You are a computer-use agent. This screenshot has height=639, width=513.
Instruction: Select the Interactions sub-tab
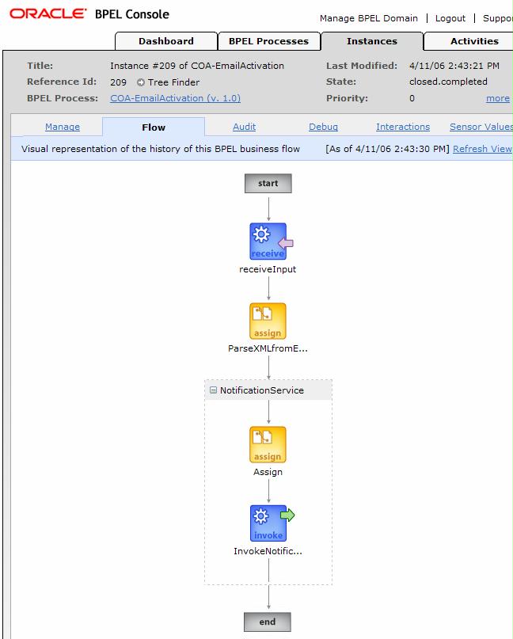tap(402, 127)
